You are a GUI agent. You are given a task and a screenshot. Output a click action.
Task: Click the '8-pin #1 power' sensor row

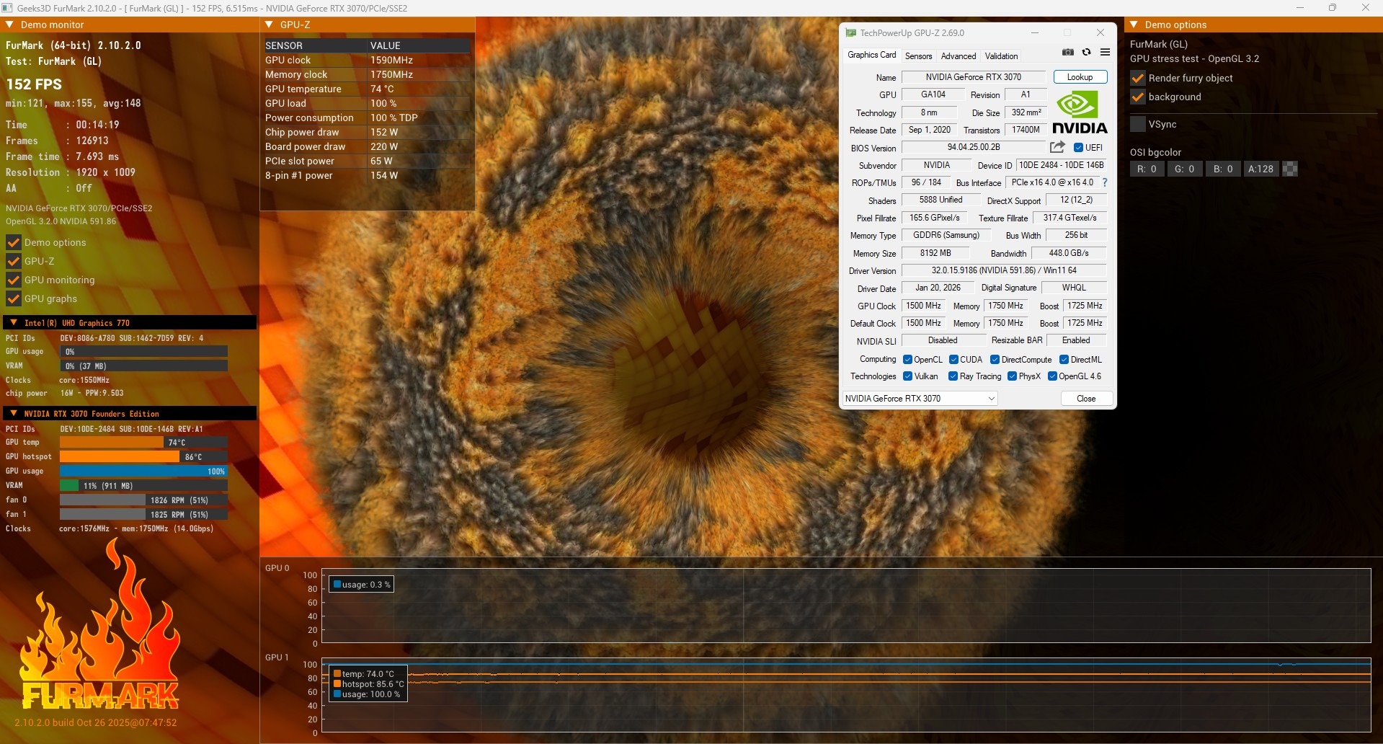[367, 175]
